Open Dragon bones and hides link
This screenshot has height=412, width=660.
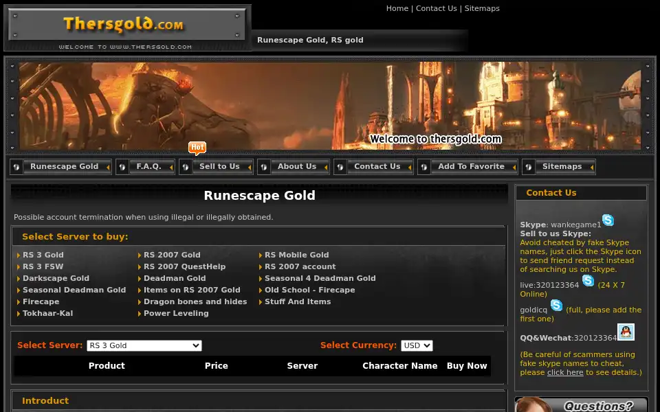195,302
